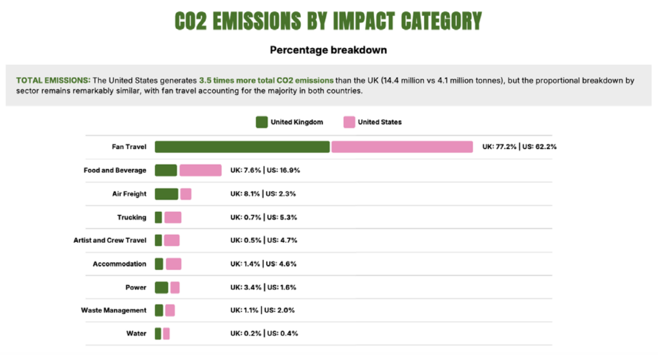Click the 'UK: 77.2% | US: 62.2%' value label
658x355 pixels.
click(x=519, y=147)
